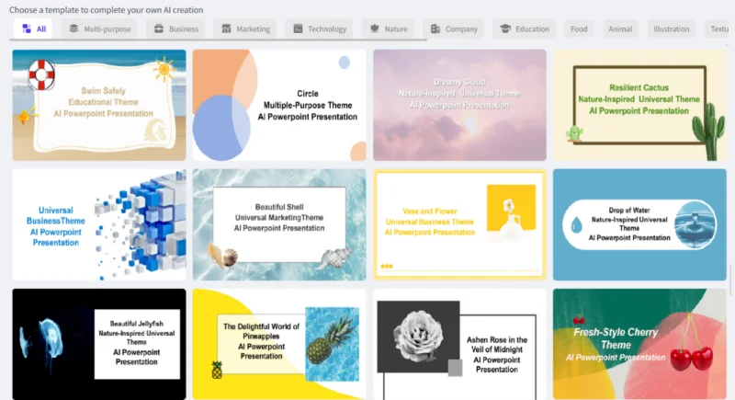Viewport: 735px width, 400px height.
Task: Pick the Fresh-Style Cherry Theme template
Action: pyautogui.click(x=639, y=344)
